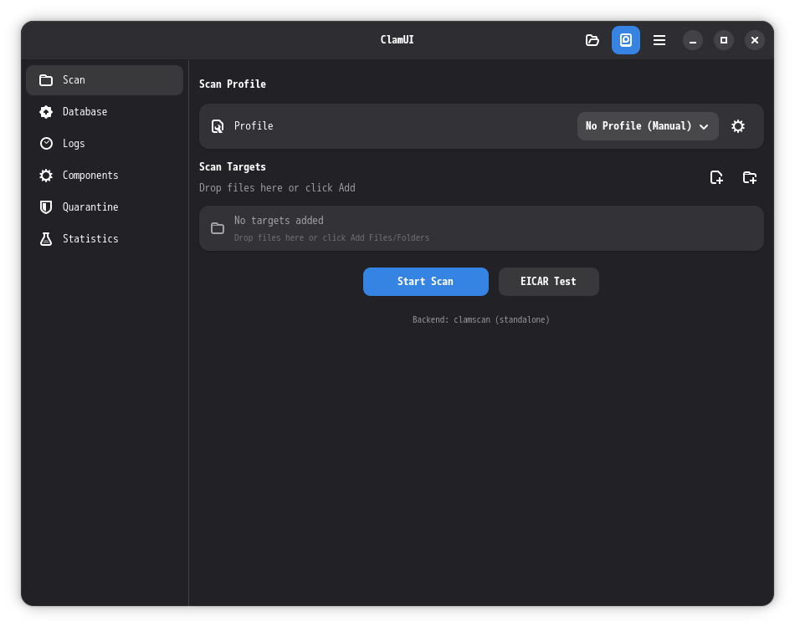
Task: Click the Logs clock icon
Action: pos(46,144)
